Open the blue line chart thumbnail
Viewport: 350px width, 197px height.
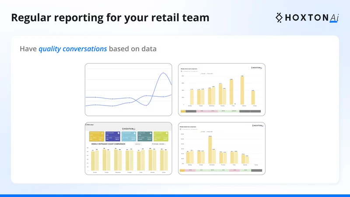click(128, 90)
